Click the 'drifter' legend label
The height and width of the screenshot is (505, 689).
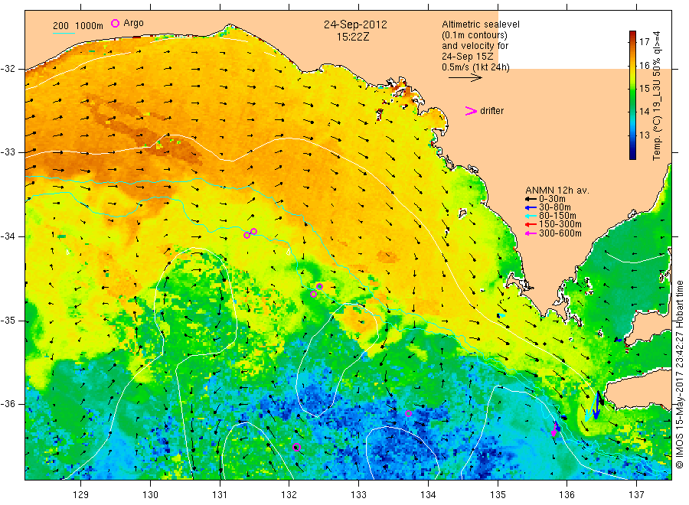click(x=491, y=111)
